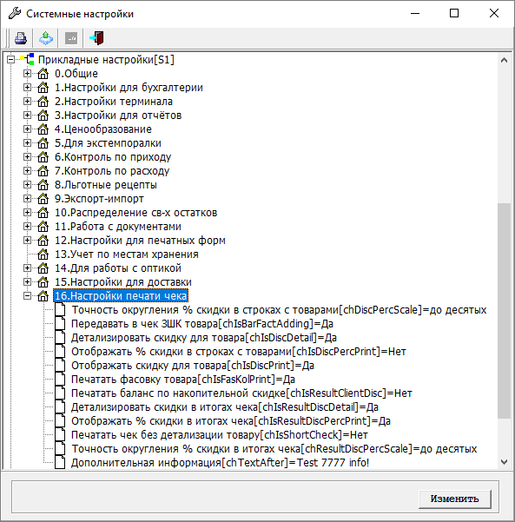
Task: Select the chIsDiscPercPrint setting row
Action: tap(239, 352)
